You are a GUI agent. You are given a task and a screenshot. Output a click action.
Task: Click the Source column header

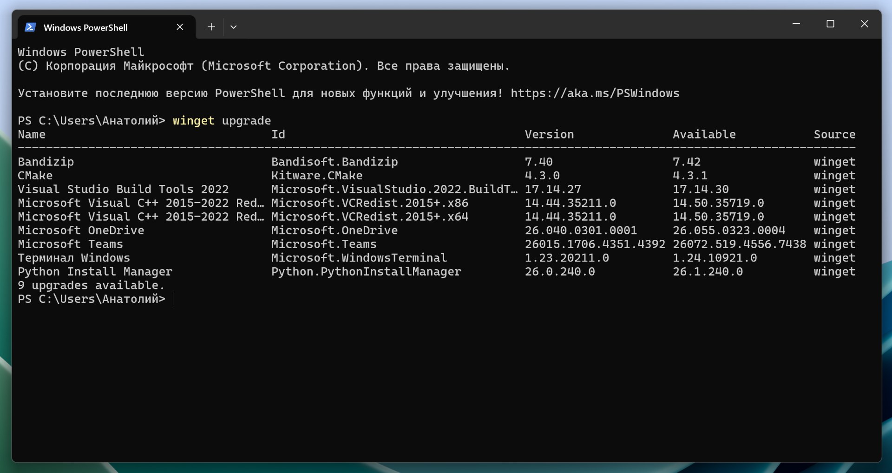click(x=834, y=135)
